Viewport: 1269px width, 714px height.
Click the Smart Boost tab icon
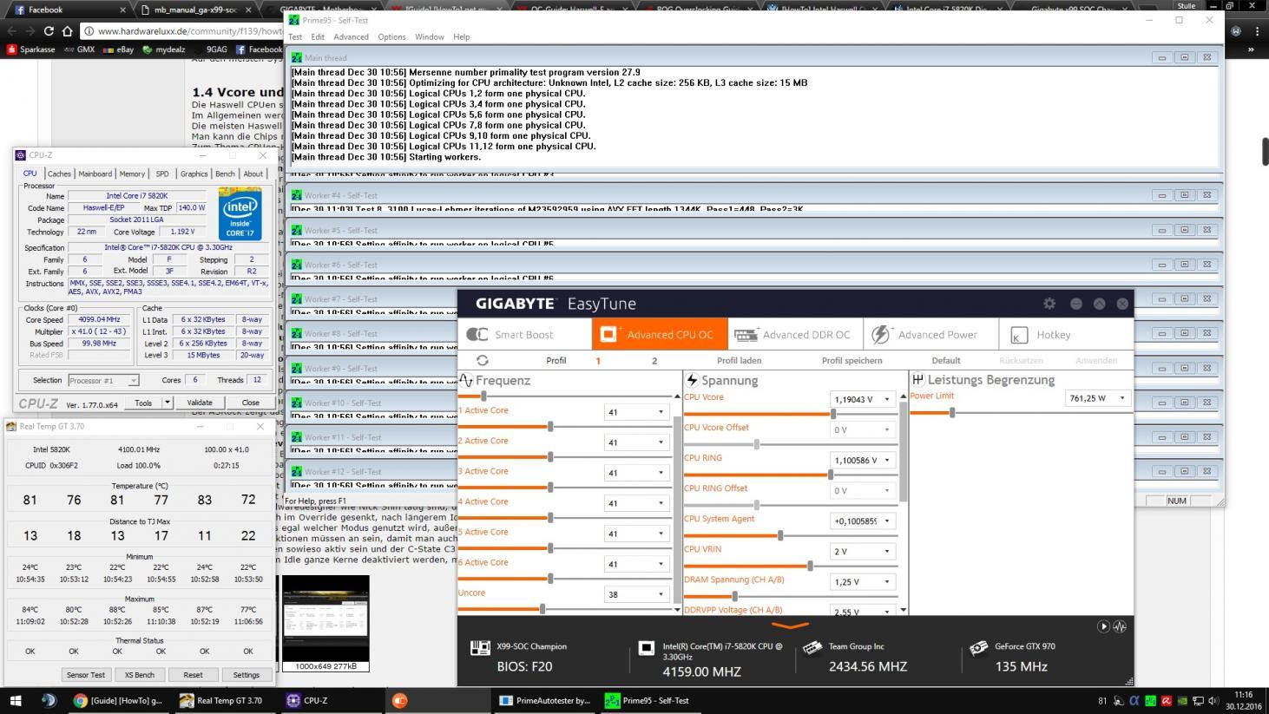click(x=477, y=334)
